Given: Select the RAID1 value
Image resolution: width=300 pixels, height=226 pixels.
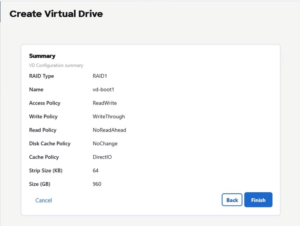Looking at the screenshot, I should (x=100, y=76).
